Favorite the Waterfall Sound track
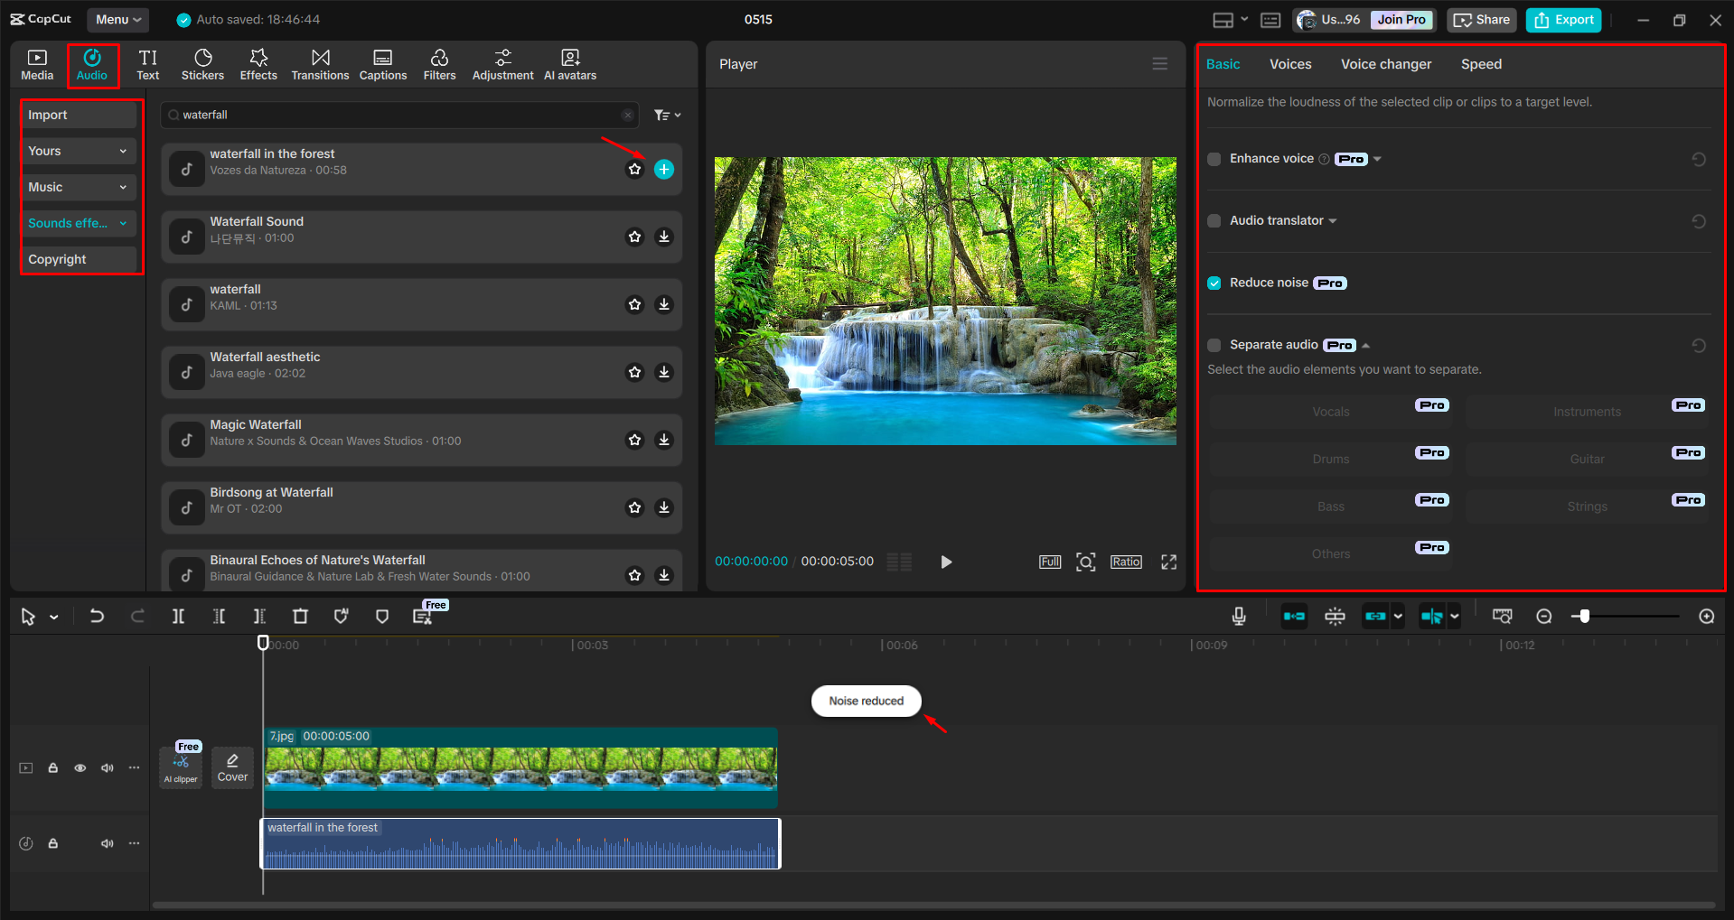Image resolution: width=1734 pixels, height=920 pixels. (634, 237)
